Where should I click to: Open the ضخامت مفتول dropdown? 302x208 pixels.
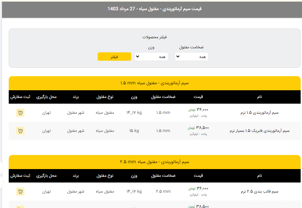(192, 57)
